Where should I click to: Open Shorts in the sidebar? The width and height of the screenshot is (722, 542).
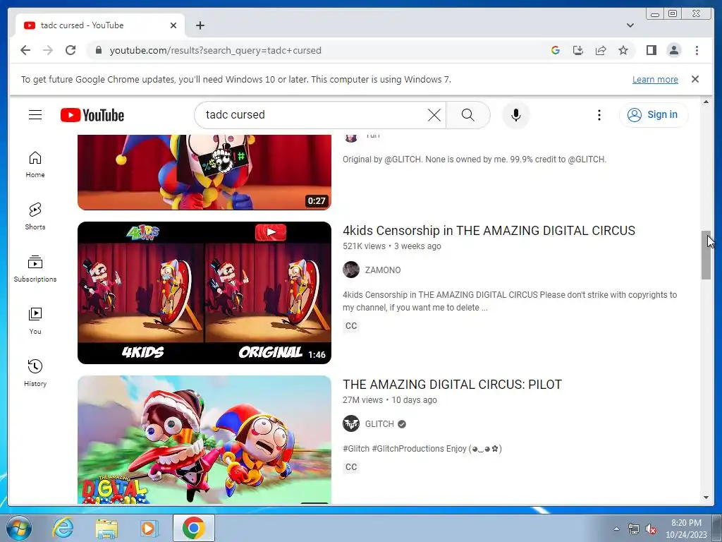pos(35,216)
